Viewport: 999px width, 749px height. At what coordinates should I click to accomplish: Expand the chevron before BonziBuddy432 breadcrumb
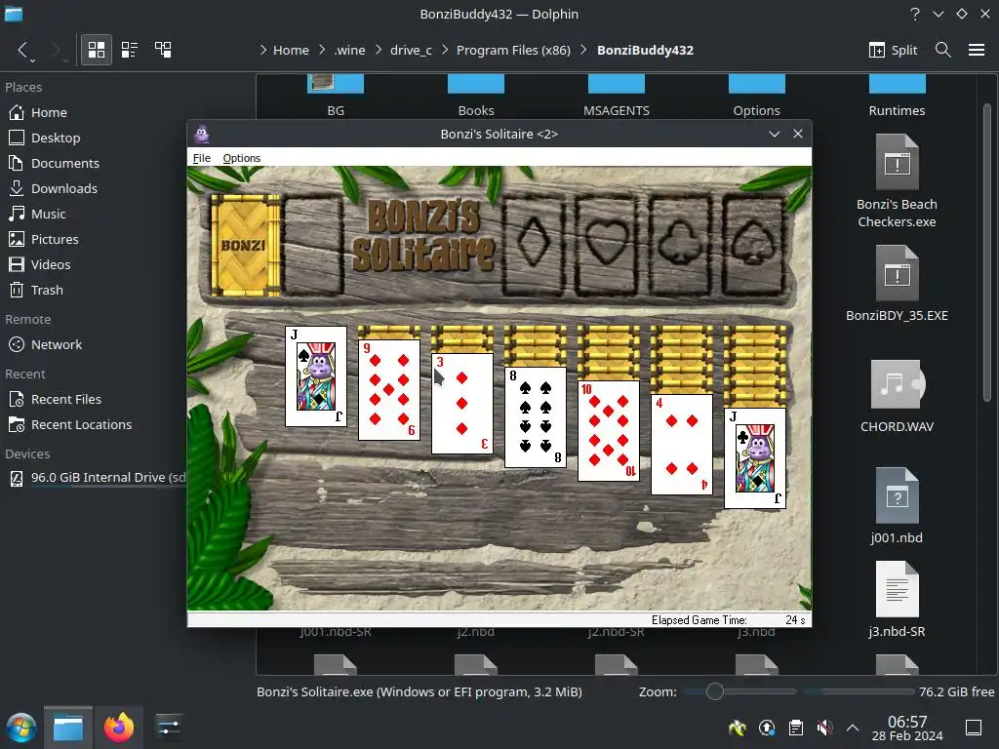point(583,50)
